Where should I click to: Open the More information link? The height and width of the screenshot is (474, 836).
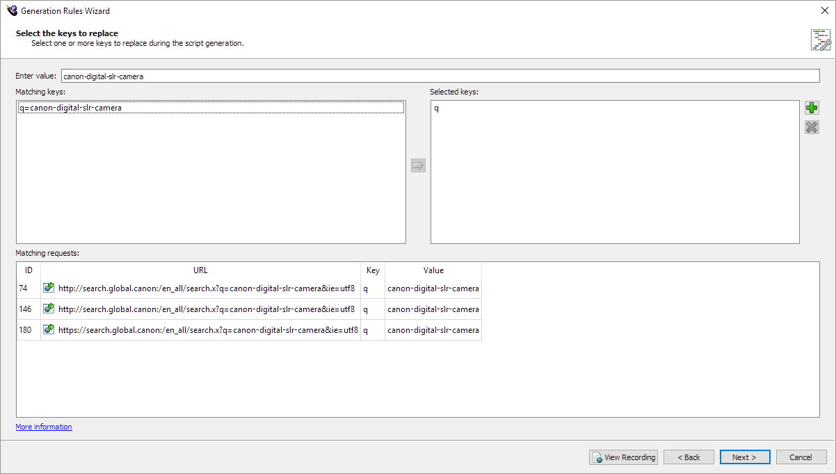(x=44, y=427)
